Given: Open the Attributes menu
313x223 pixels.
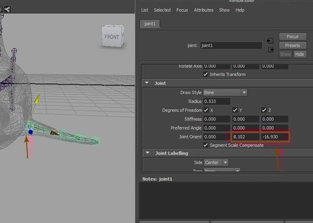Looking at the screenshot, I should 203,10.
